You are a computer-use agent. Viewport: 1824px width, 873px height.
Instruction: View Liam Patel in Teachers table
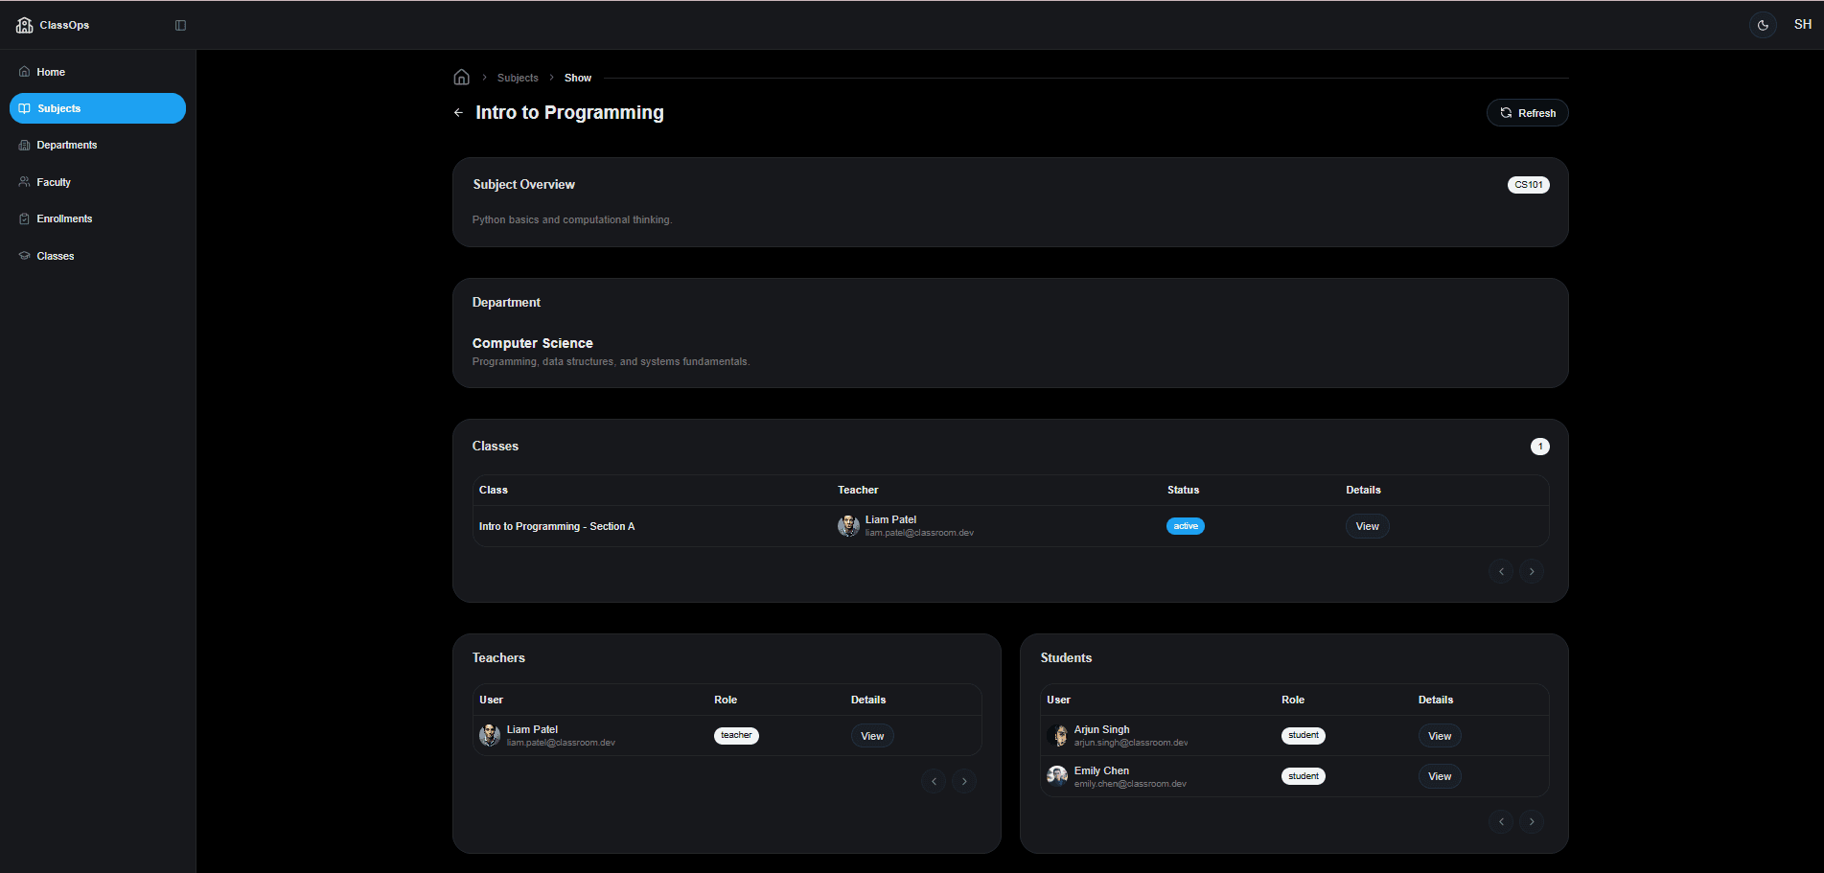[872, 736]
